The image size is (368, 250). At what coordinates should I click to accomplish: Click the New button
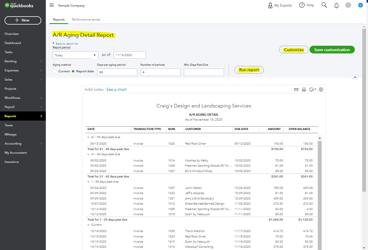point(23,20)
